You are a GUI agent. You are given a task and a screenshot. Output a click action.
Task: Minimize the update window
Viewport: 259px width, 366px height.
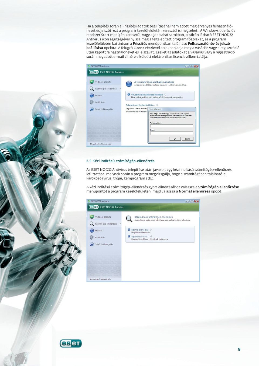click(187, 66)
